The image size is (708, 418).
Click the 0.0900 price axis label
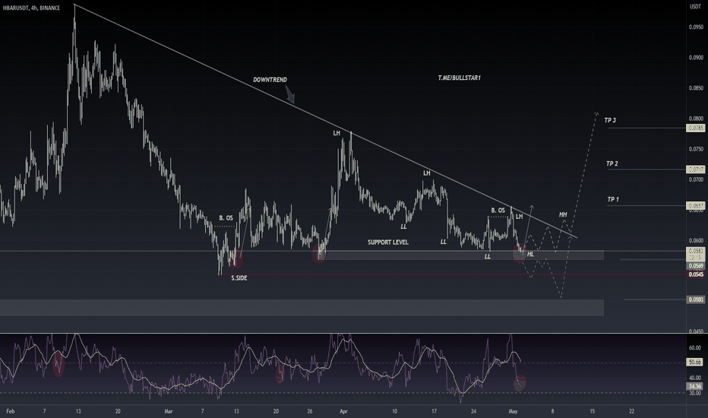696,58
